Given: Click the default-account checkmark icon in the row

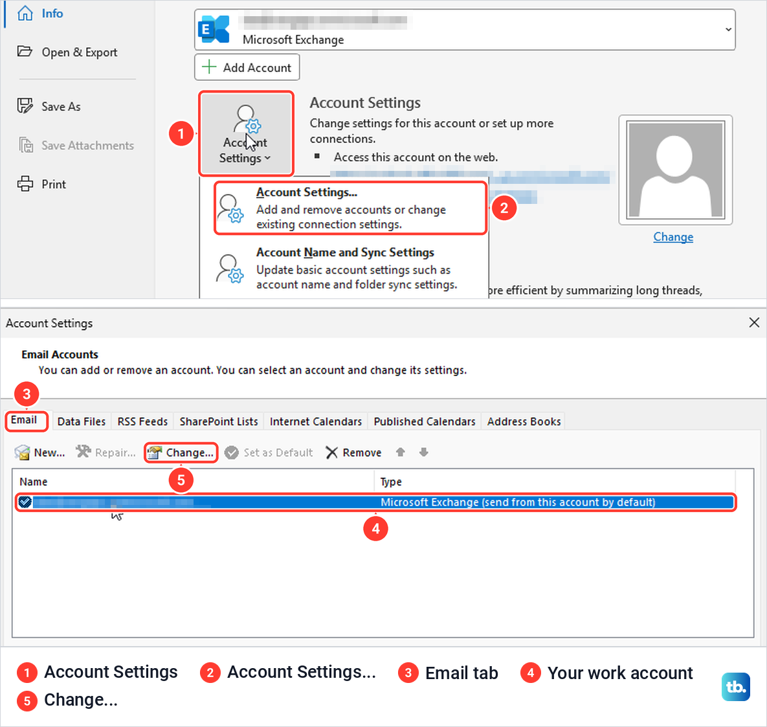Looking at the screenshot, I should coord(25,502).
